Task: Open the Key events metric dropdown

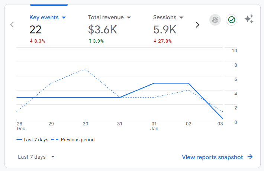Action: coord(64,17)
